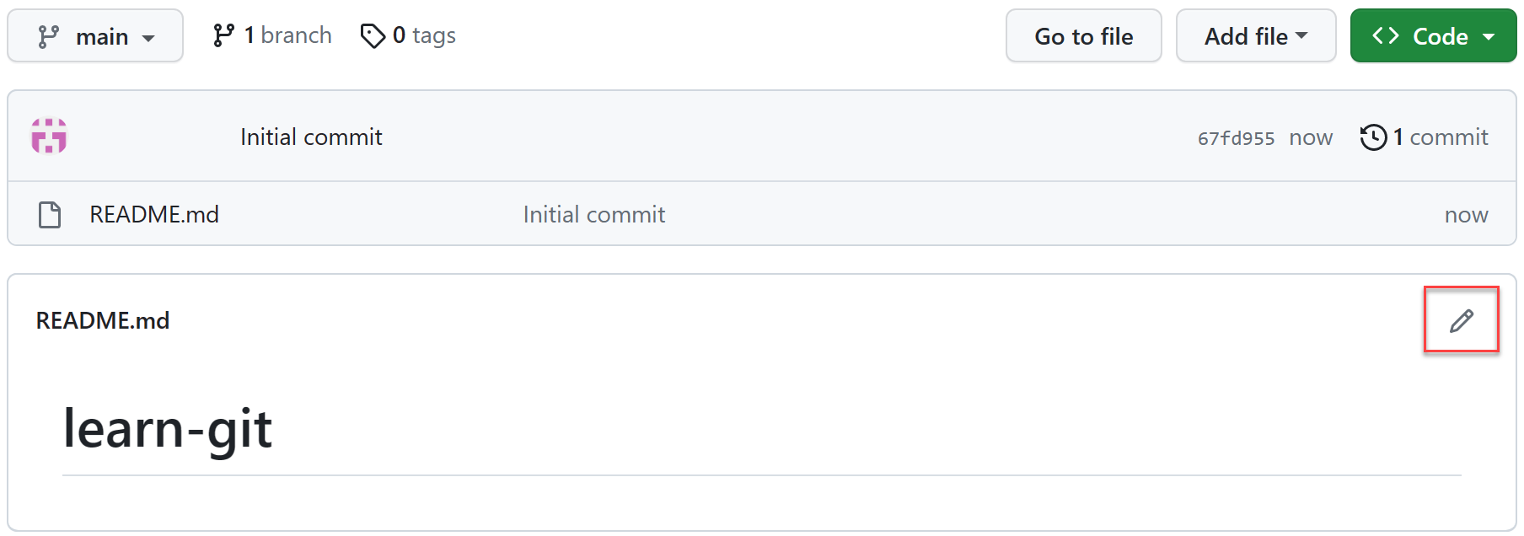This screenshot has height=536, width=1524.
Task: Open the 0 tags page
Action: [426, 35]
